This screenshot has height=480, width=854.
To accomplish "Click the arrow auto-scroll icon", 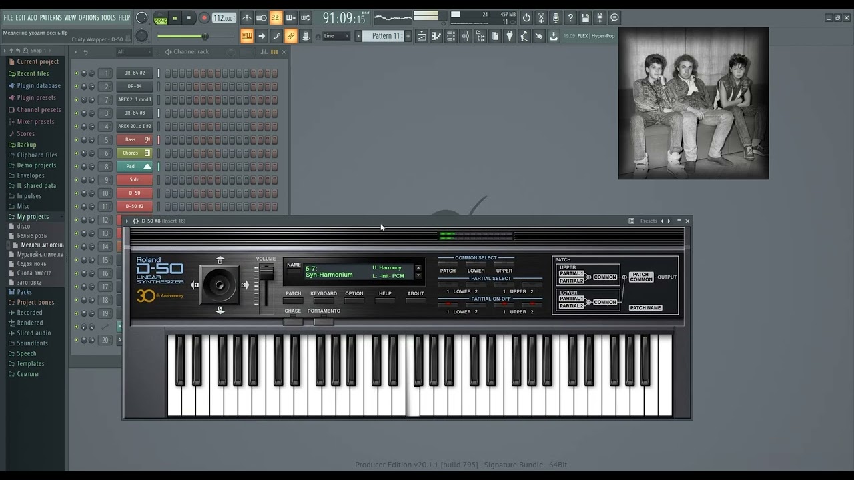I will pyautogui.click(x=262, y=36).
